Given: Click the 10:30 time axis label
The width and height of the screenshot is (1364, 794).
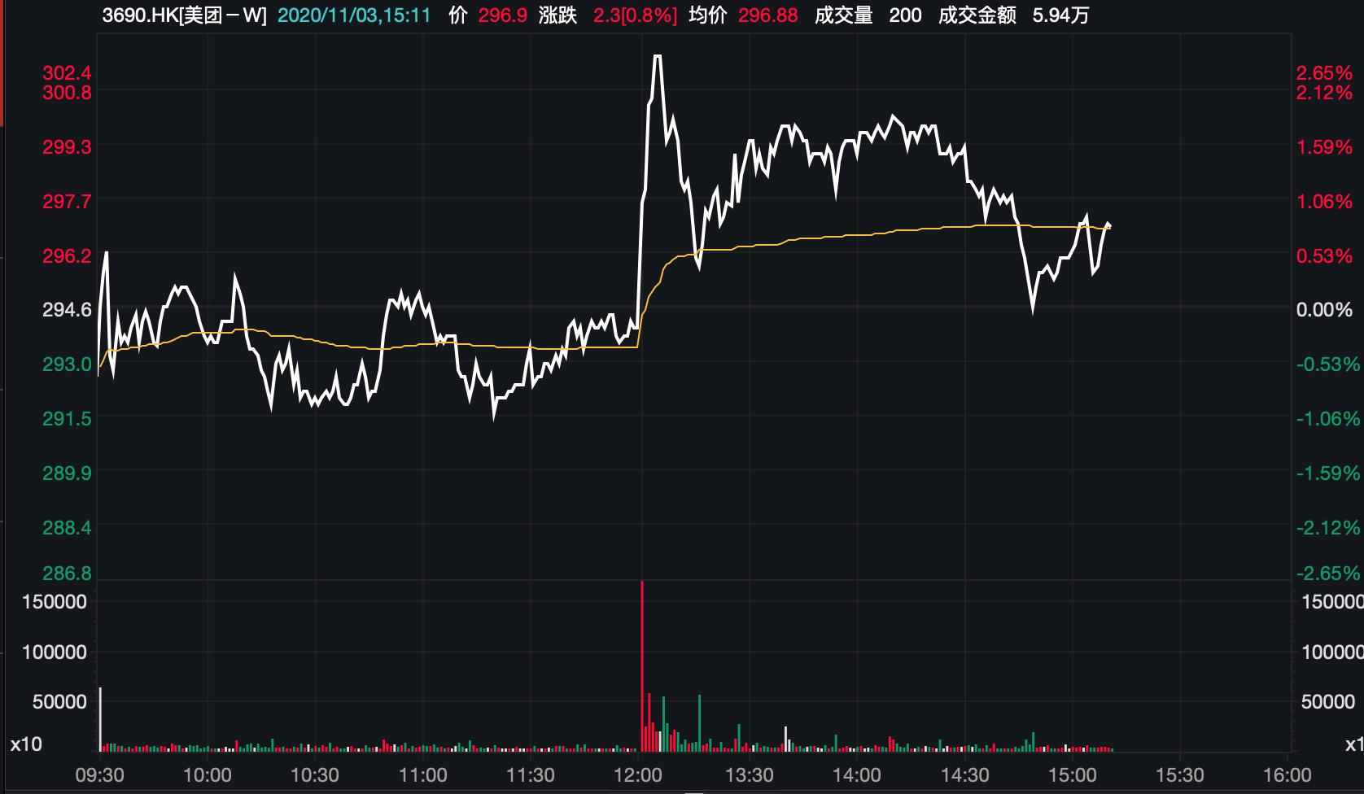Looking at the screenshot, I should point(315,775).
